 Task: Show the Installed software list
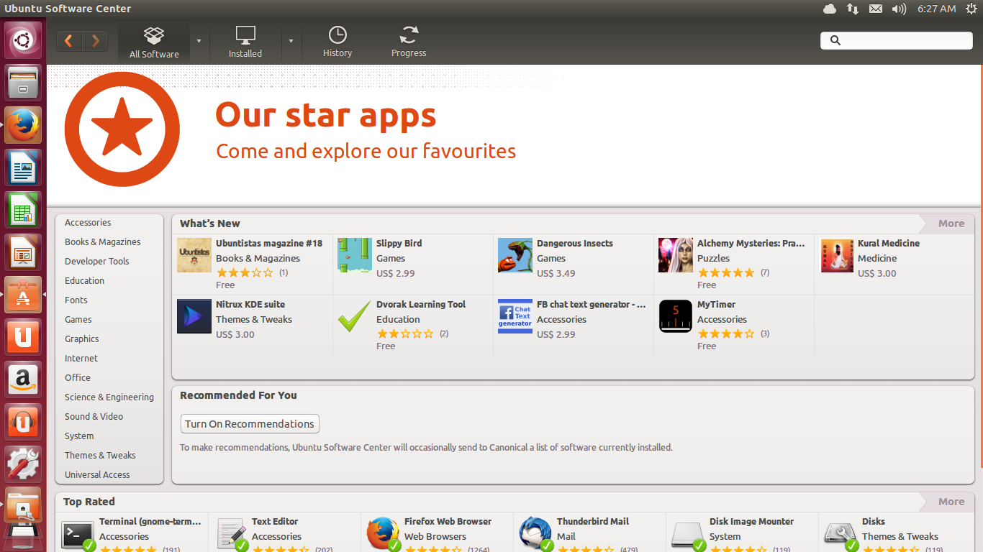[x=245, y=42]
